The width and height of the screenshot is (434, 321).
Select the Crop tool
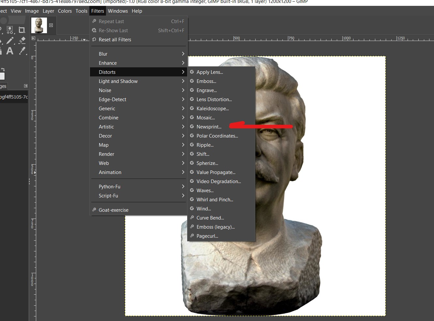22,30
